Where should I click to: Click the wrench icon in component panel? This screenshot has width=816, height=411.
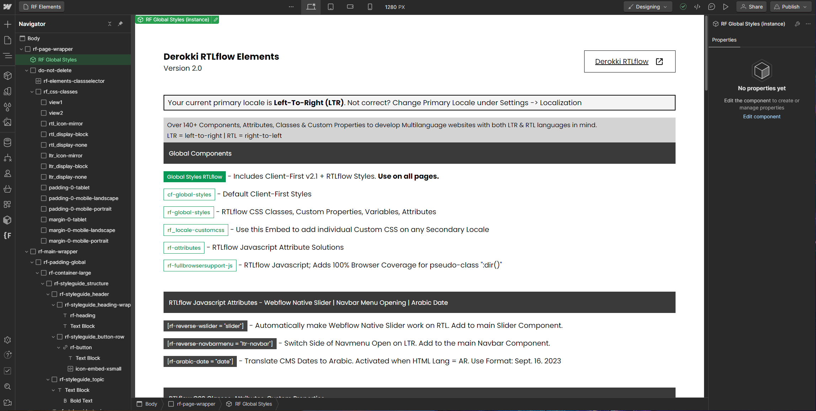click(x=798, y=24)
